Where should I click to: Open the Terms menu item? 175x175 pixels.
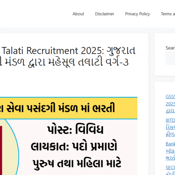(168, 14)
